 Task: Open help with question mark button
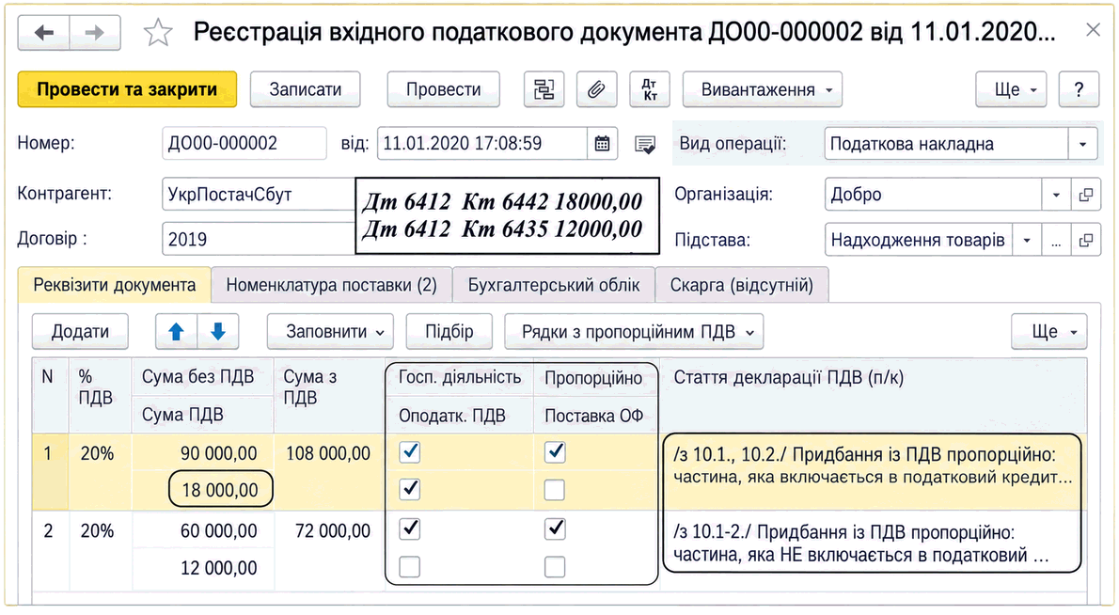[1079, 89]
